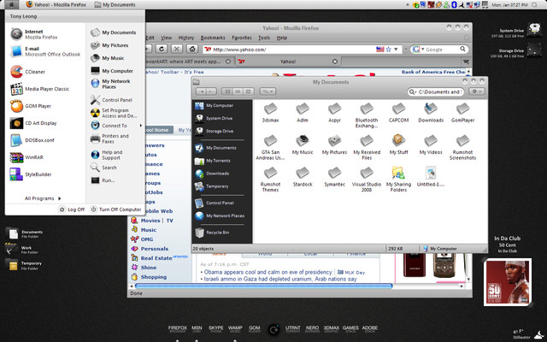Open Real Estate link on Yahoo page
Image resolution: width=547 pixels, height=342 pixels.
coord(156,258)
